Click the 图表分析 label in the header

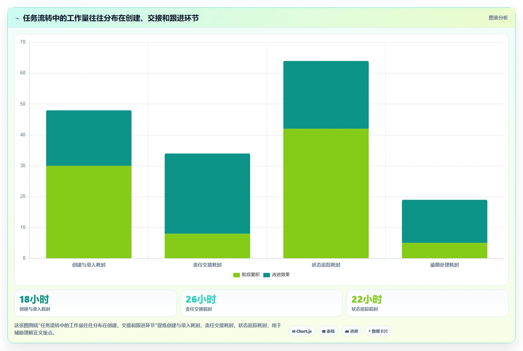498,18
